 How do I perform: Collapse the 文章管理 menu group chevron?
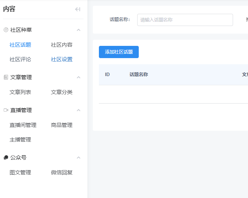(x=79, y=77)
